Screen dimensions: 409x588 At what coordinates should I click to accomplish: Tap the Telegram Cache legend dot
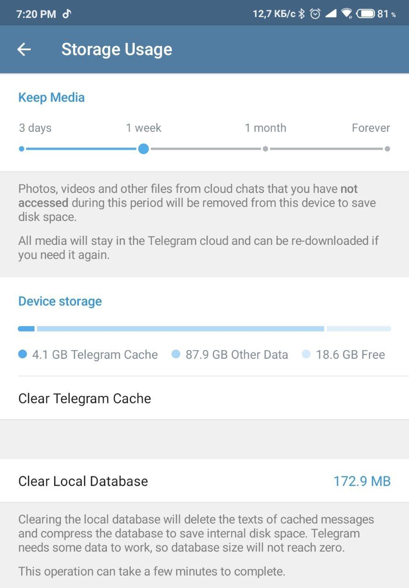click(23, 354)
